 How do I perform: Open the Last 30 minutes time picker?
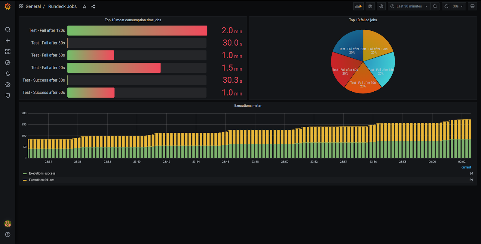point(409,6)
